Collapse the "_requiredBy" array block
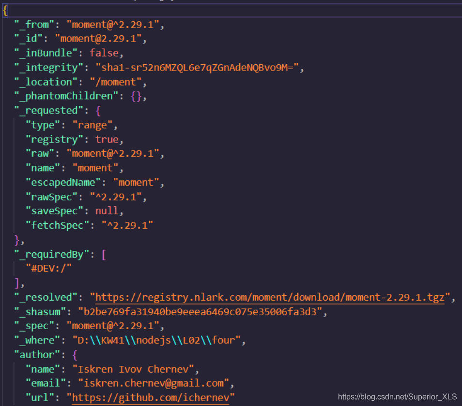Image resolution: width=462 pixels, height=406 pixels. point(103,254)
